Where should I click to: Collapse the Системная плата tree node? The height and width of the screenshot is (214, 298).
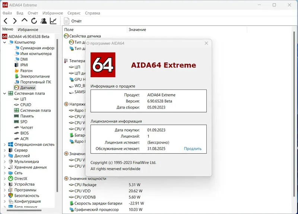(x=4, y=94)
